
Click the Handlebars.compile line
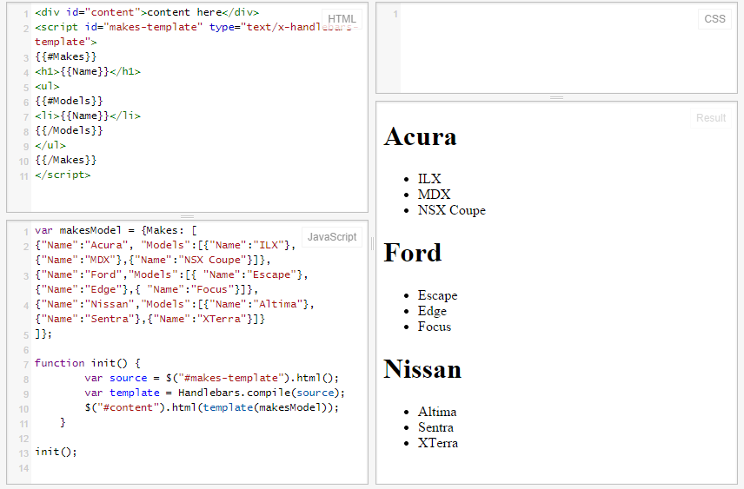coord(215,393)
